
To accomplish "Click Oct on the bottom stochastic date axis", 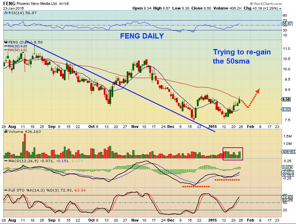I will click(x=92, y=220).
